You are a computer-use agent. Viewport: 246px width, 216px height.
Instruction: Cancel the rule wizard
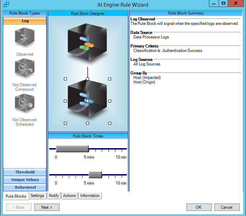point(227,207)
